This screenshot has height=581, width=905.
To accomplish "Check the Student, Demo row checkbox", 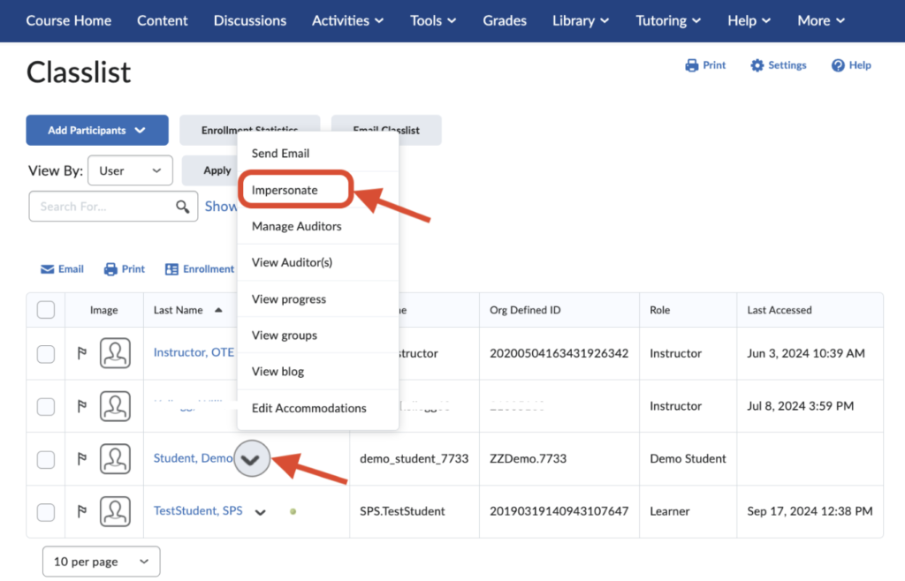I will 46,459.
